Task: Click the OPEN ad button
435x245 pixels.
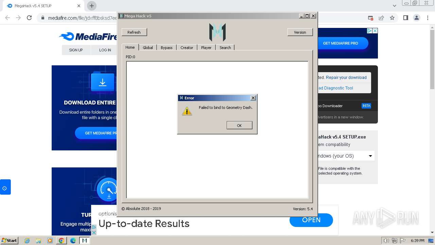Action: tap(311, 220)
